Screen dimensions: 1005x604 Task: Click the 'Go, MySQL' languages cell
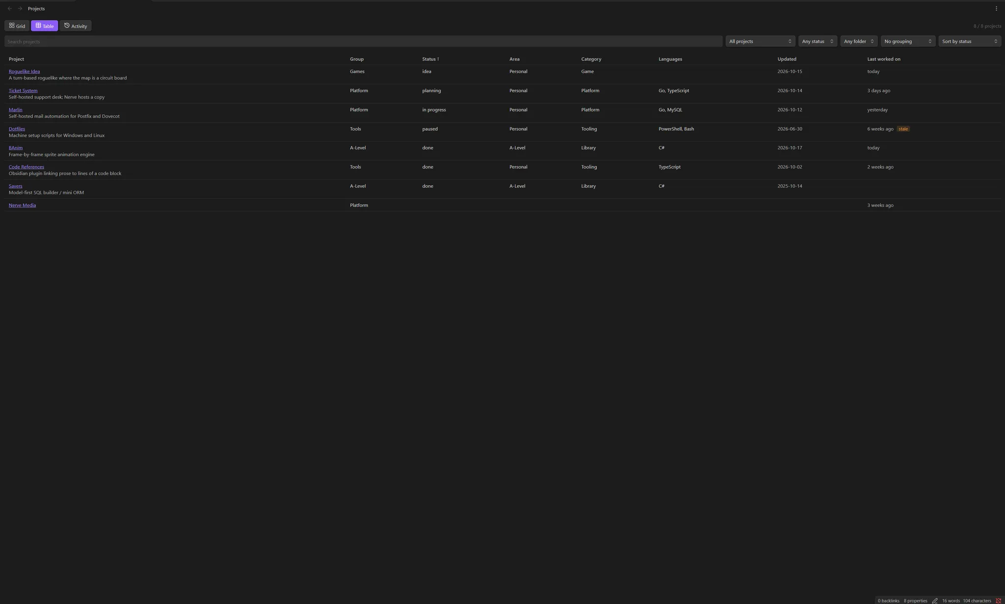tap(670, 110)
